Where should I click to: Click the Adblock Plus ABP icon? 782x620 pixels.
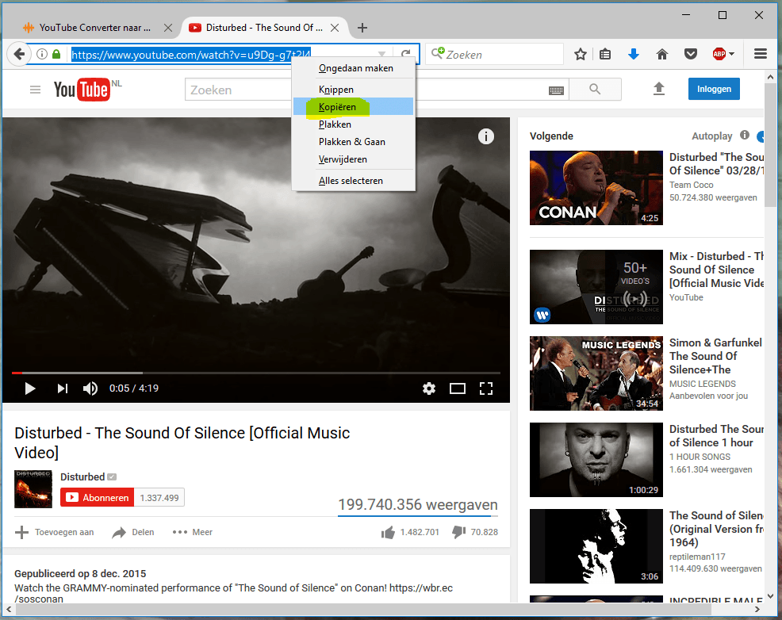coord(719,54)
